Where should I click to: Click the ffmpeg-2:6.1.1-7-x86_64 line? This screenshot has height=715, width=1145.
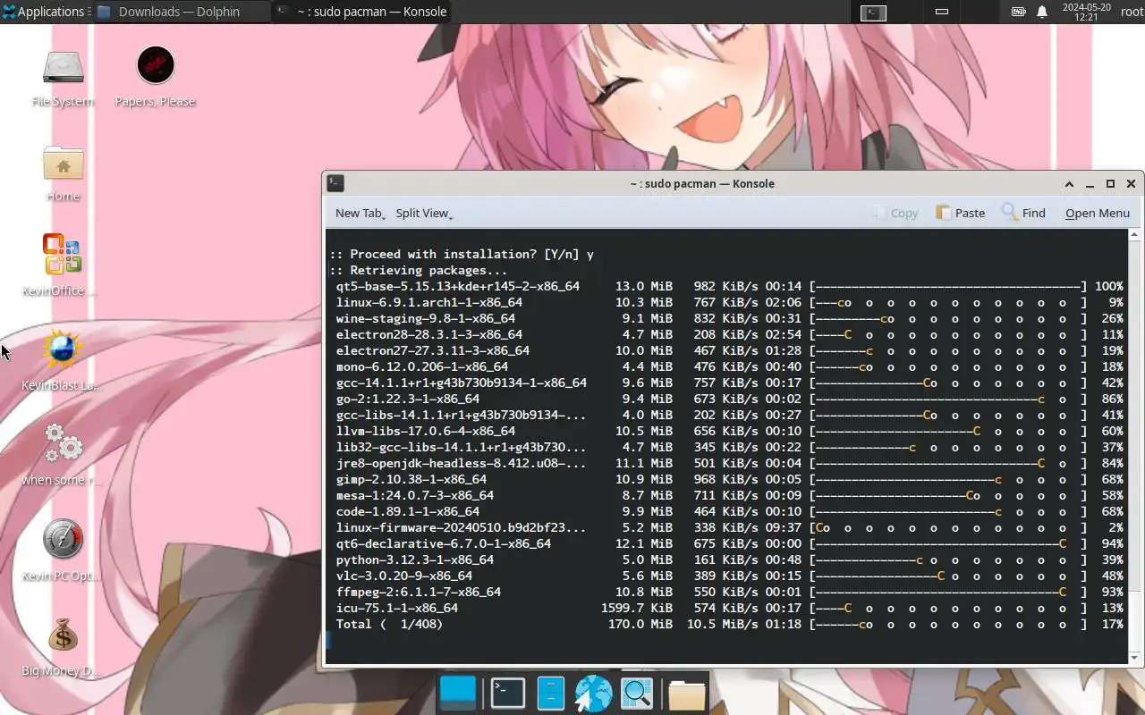(729, 592)
